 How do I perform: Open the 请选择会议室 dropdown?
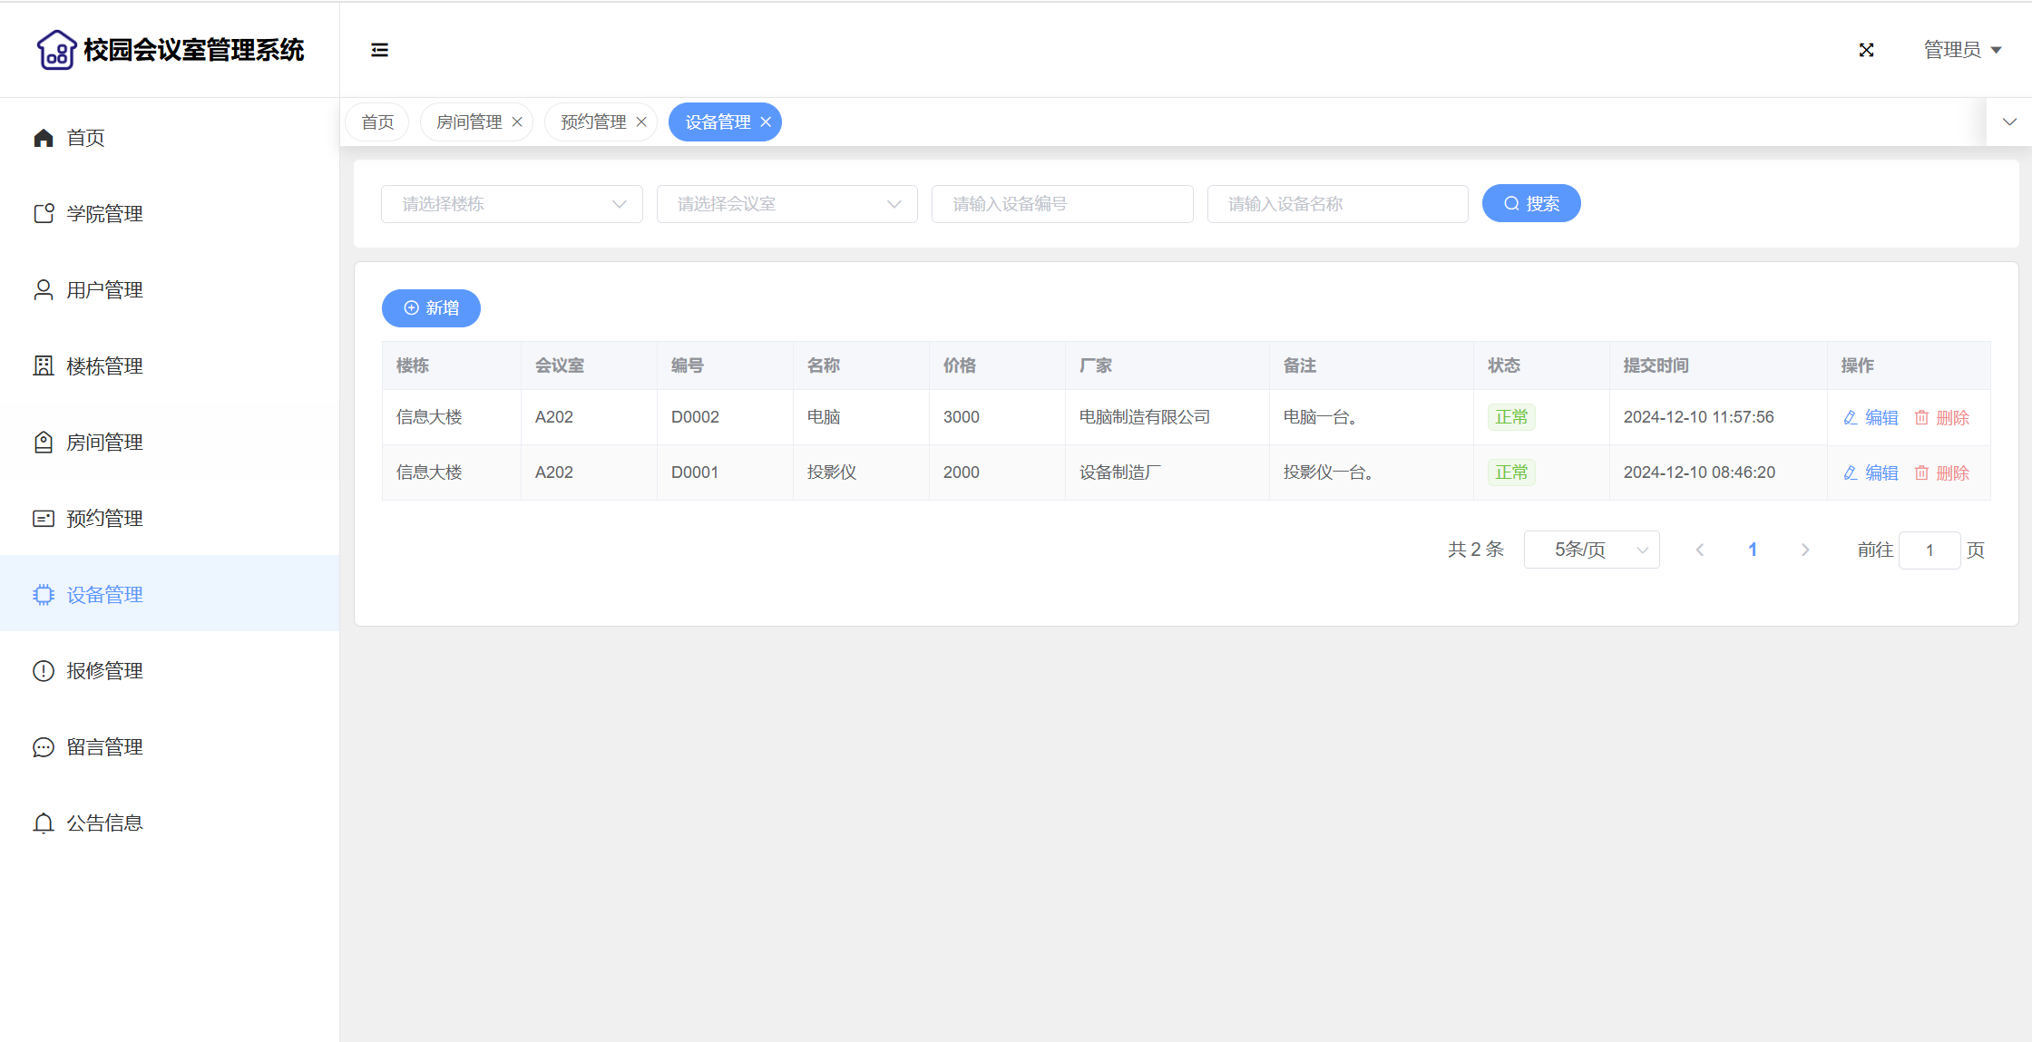click(x=786, y=204)
